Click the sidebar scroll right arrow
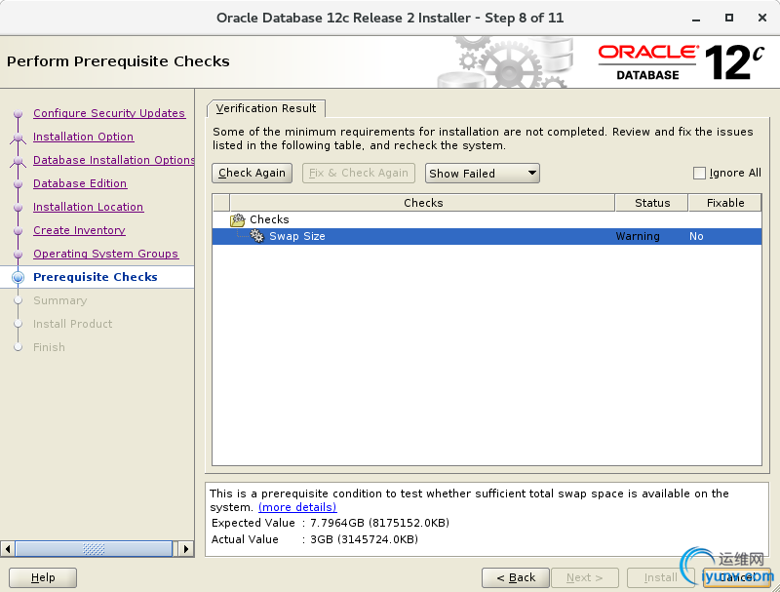The image size is (780, 592). 186,549
